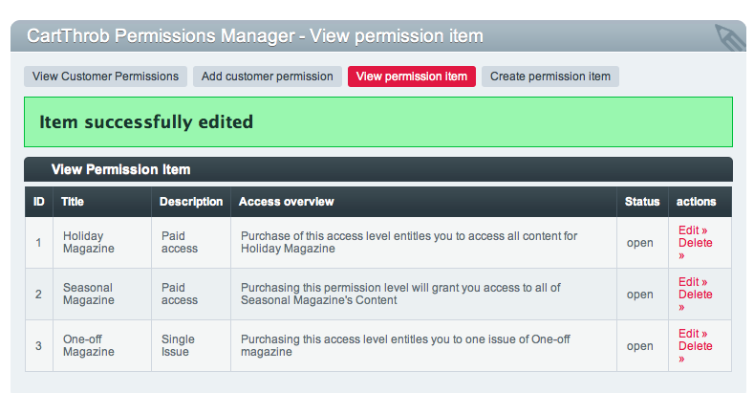Click the pencil icon in the header

729,37
